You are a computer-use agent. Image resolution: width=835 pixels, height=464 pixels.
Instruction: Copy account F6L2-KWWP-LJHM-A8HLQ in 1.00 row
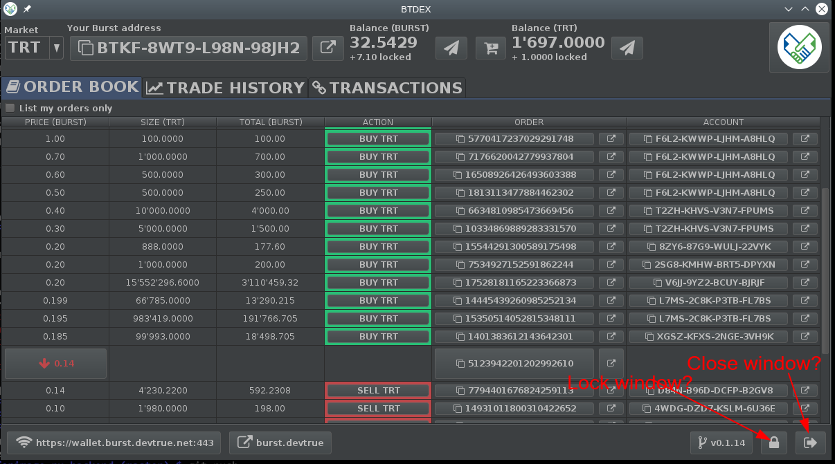[x=708, y=138]
